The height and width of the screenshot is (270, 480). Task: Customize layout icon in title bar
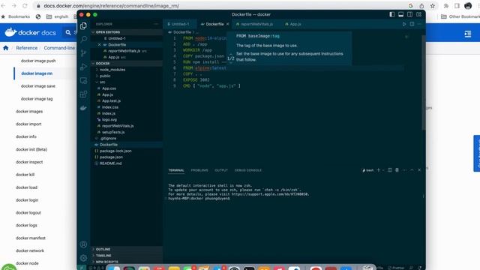pos(418,14)
